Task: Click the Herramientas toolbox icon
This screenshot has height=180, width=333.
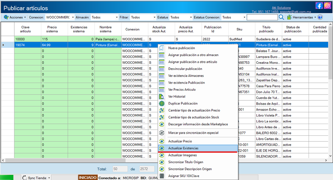Action: [x=289, y=17]
